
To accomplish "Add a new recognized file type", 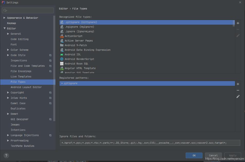I will pyautogui.click(x=238, y=23).
